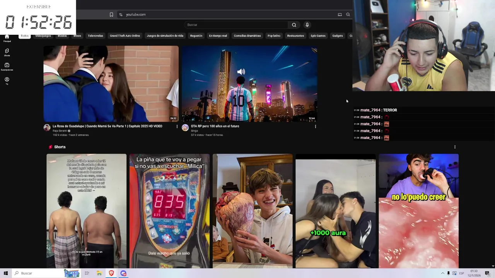Image resolution: width=495 pixels, height=278 pixels.
Task: Select the Todos filter chip
Action: 25,36
